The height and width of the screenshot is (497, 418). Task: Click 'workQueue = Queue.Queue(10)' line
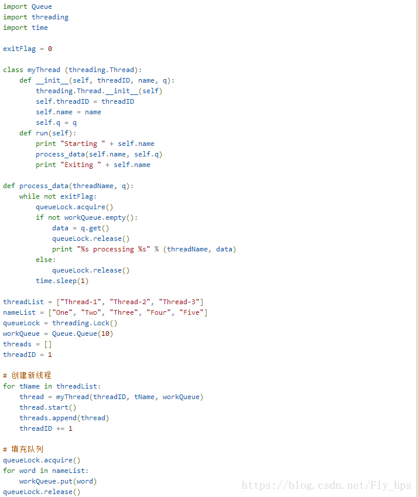point(59,333)
